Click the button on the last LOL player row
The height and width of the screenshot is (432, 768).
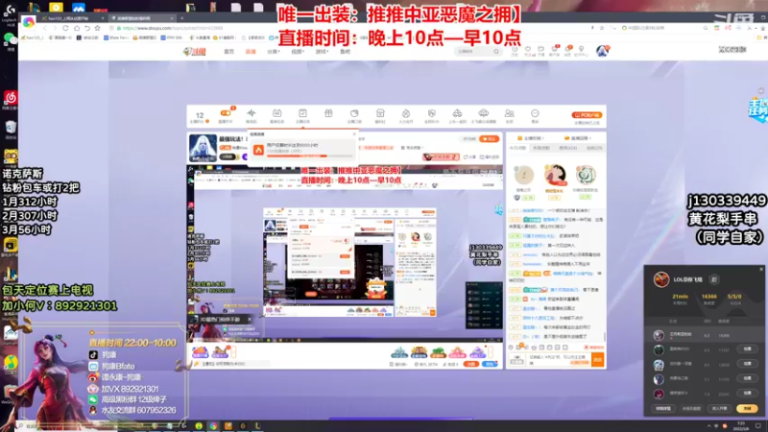(747, 394)
